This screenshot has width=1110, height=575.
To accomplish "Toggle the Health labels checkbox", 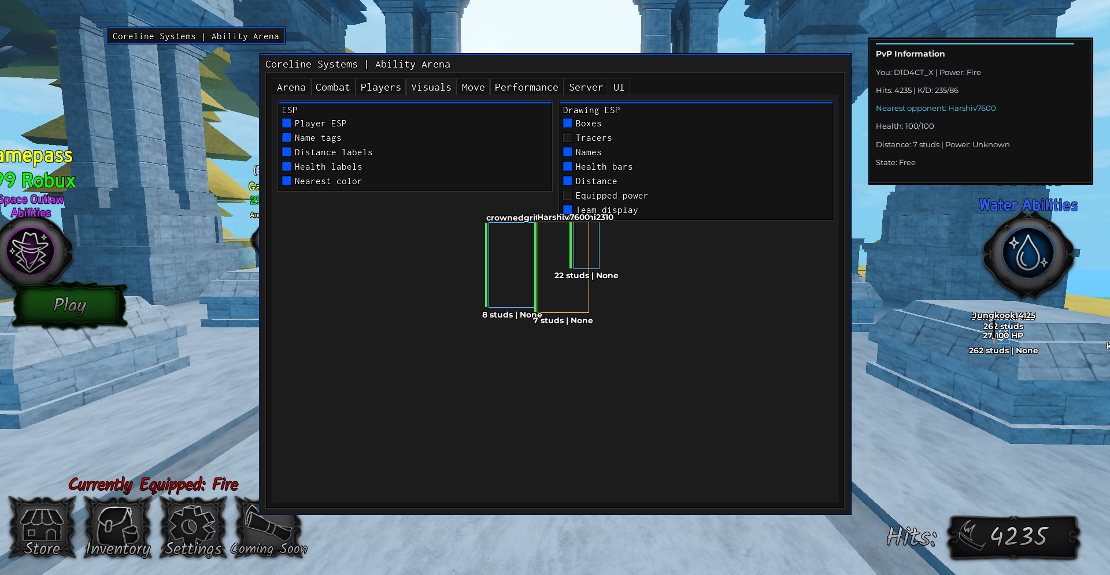I will [x=287, y=166].
